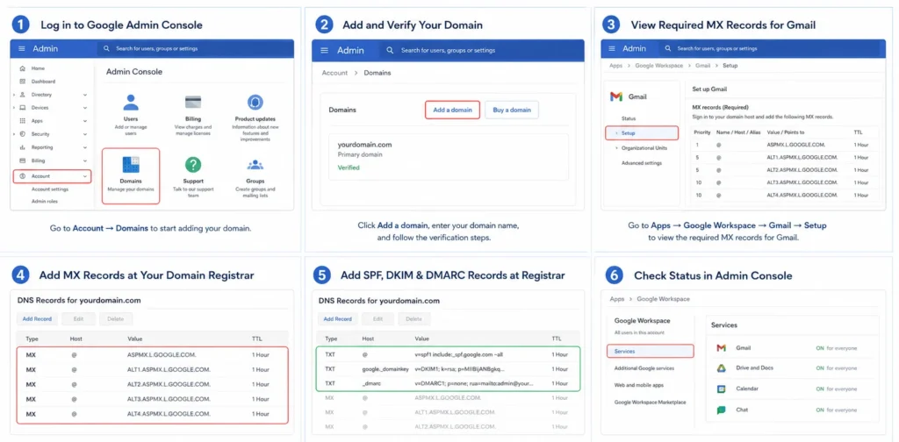The height and width of the screenshot is (442, 899).
Task: Open the Domains tile icon
Action: click(x=131, y=165)
